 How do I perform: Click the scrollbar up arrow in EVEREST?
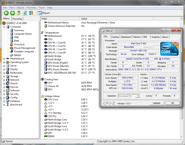[181, 18]
